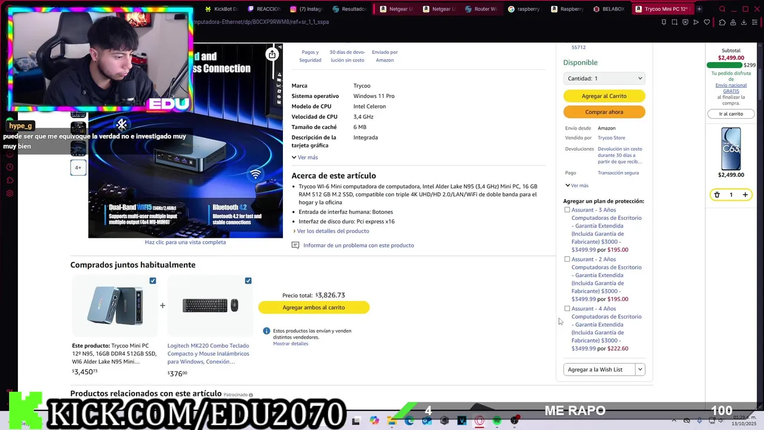Click the Transacción segura link
Image resolution: width=764 pixels, height=430 pixels.
click(x=618, y=173)
